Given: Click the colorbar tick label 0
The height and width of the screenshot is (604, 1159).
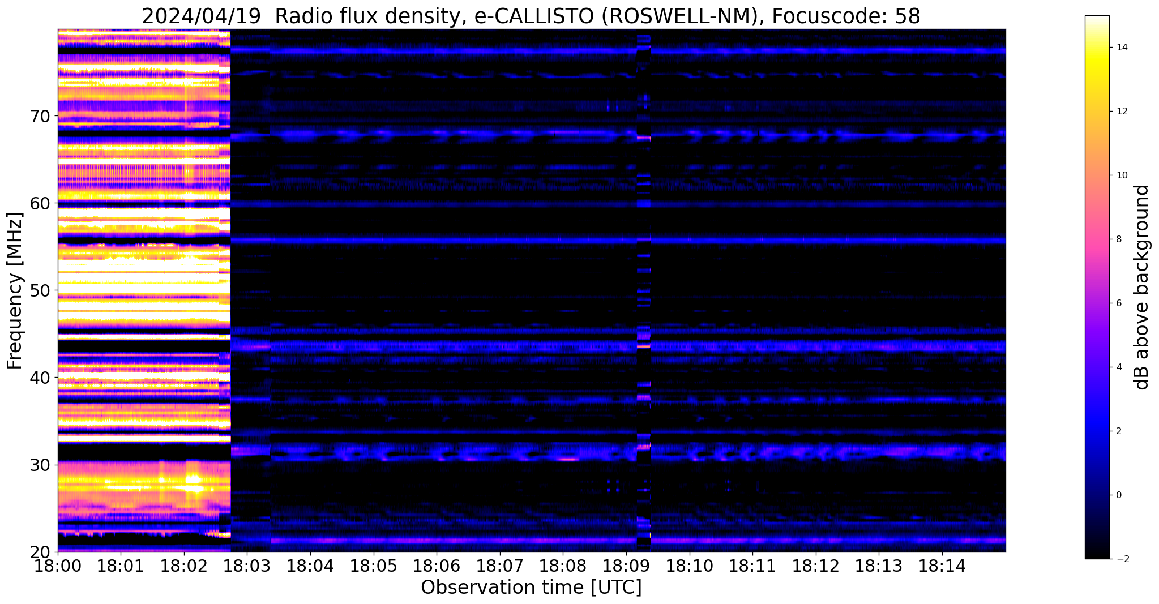Looking at the screenshot, I should click(x=1119, y=495).
